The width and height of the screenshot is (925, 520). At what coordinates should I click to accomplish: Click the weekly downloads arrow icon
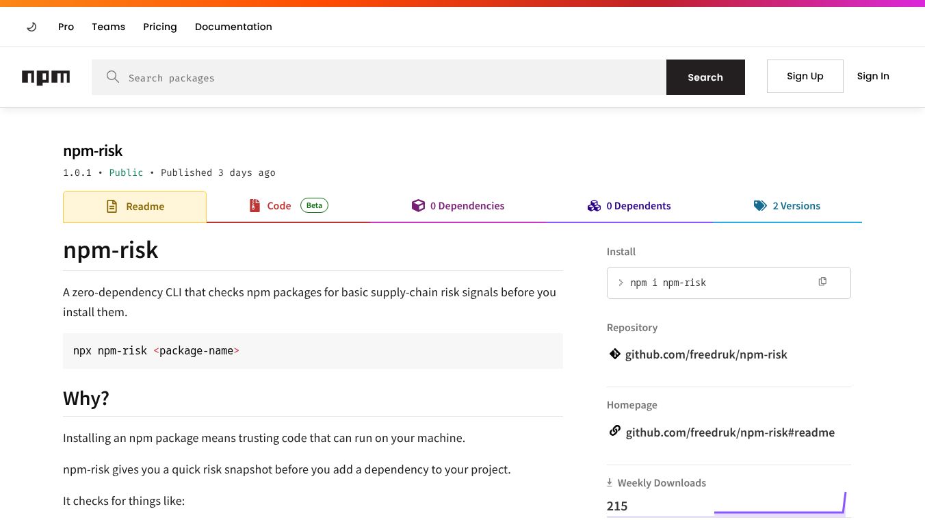(610, 482)
